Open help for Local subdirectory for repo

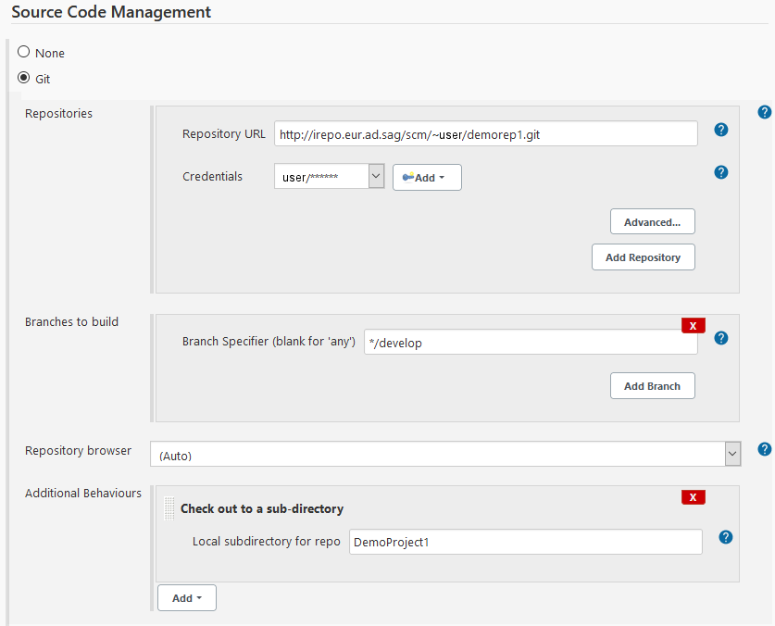(x=726, y=535)
